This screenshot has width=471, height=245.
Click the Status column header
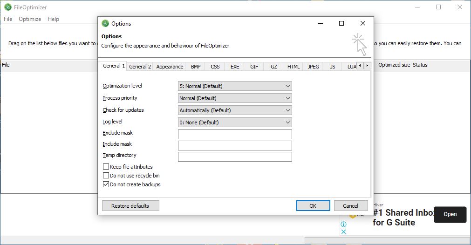point(420,65)
